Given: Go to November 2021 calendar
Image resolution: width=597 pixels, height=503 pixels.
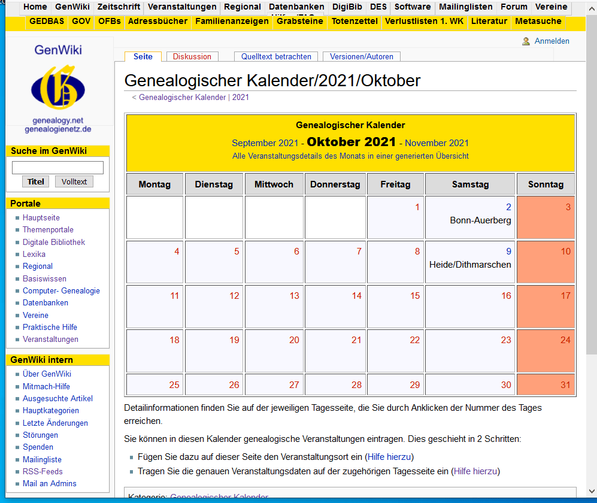Looking at the screenshot, I should (x=437, y=143).
